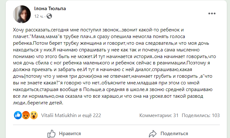Open Vitalii Matiukhin's profile from reactions
Screen dimensions: 230x138
pyautogui.click(x=59, y=115)
